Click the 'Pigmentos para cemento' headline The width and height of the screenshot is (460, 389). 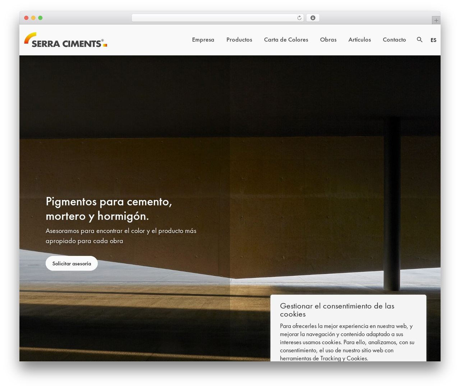click(109, 209)
